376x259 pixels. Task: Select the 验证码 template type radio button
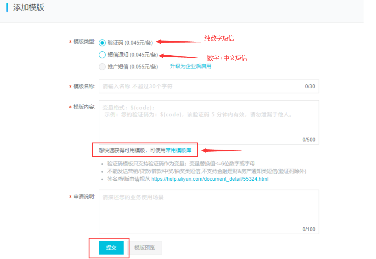(x=102, y=43)
